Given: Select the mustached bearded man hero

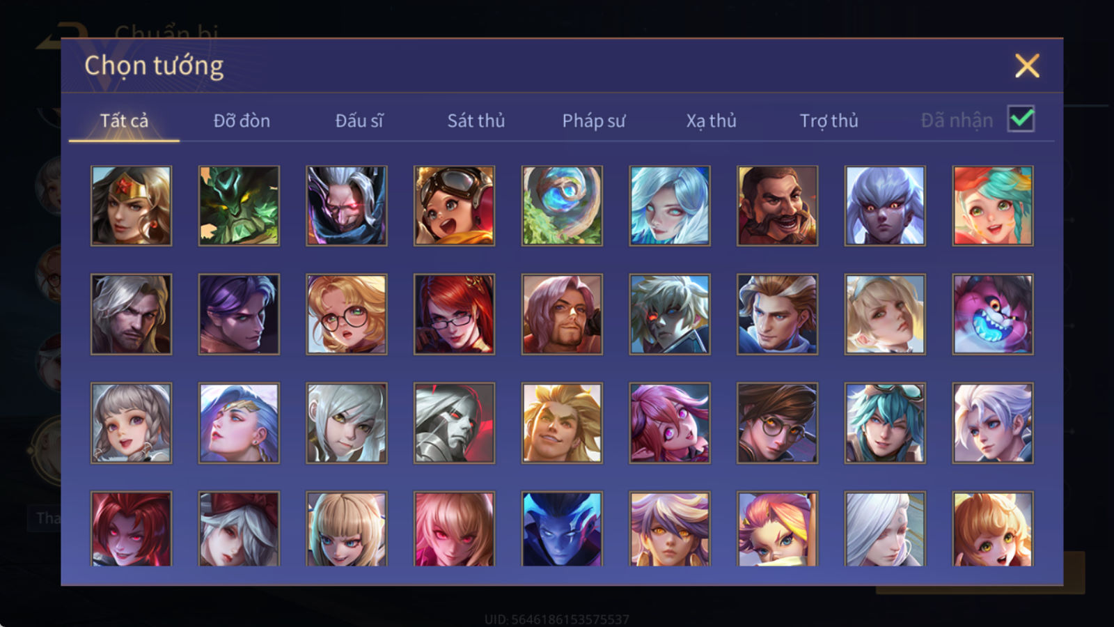Looking at the screenshot, I should [777, 206].
